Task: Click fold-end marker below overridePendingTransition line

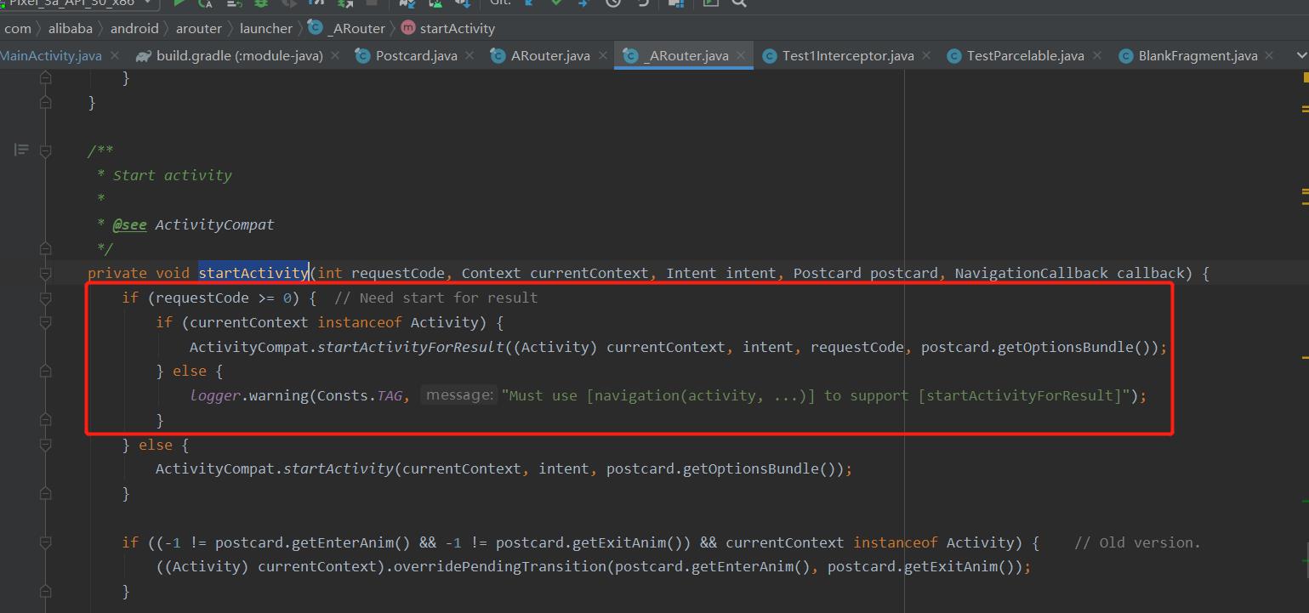Action: (x=46, y=591)
